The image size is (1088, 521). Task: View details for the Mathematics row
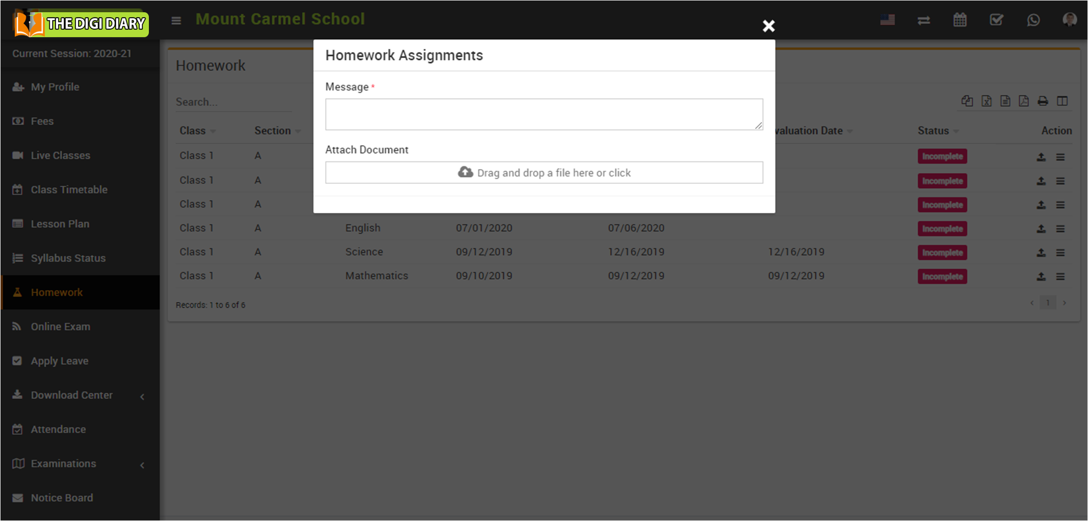[x=1060, y=277]
